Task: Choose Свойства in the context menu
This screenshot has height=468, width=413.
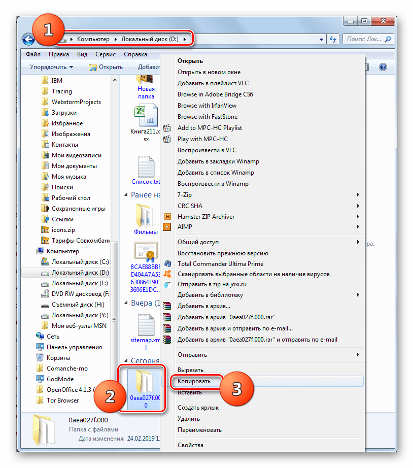Action: [190, 445]
